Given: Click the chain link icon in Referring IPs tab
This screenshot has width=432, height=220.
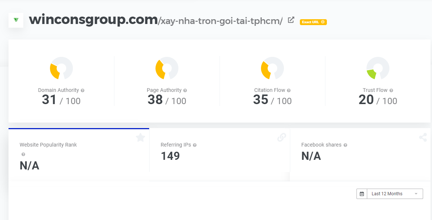Looking at the screenshot, I should (x=282, y=137).
